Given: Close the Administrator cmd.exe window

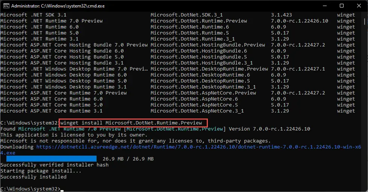Looking at the screenshot, I should tap(359, 6).
